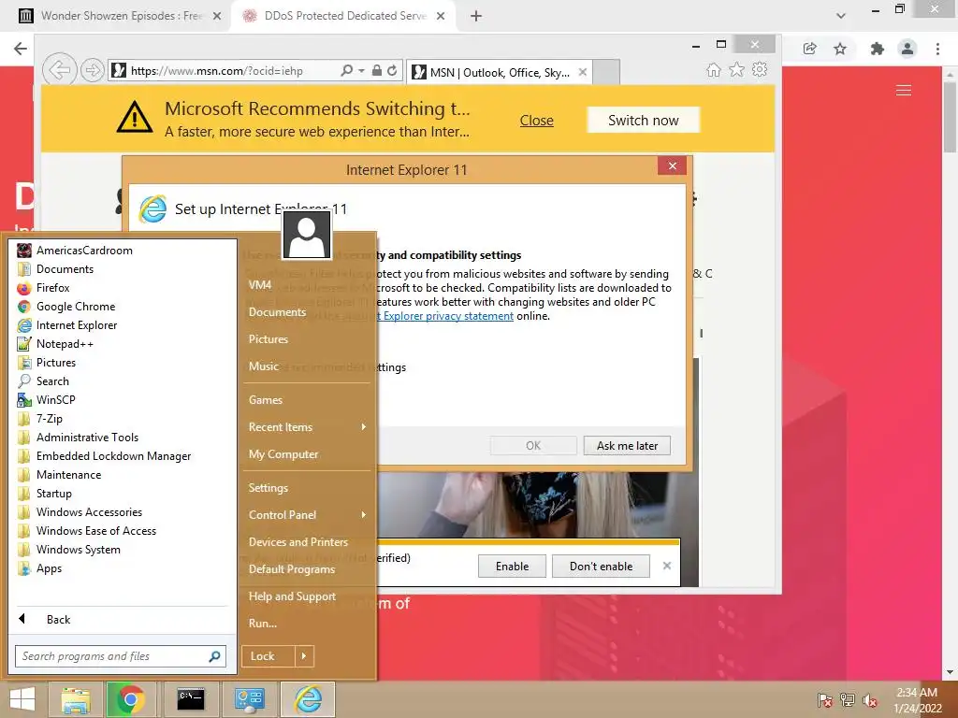The image size is (958, 718).
Task: Open Command Prompt from the taskbar
Action: click(191, 699)
